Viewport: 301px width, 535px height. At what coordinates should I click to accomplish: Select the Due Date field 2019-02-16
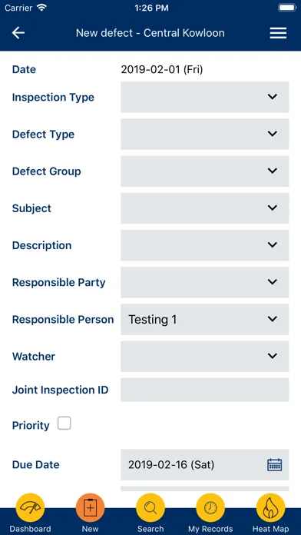(205, 465)
